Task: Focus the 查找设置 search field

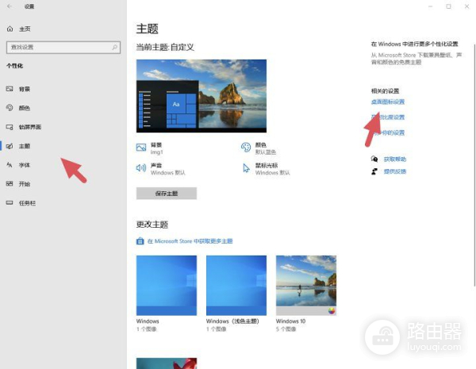Action: pyautogui.click(x=63, y=48)
